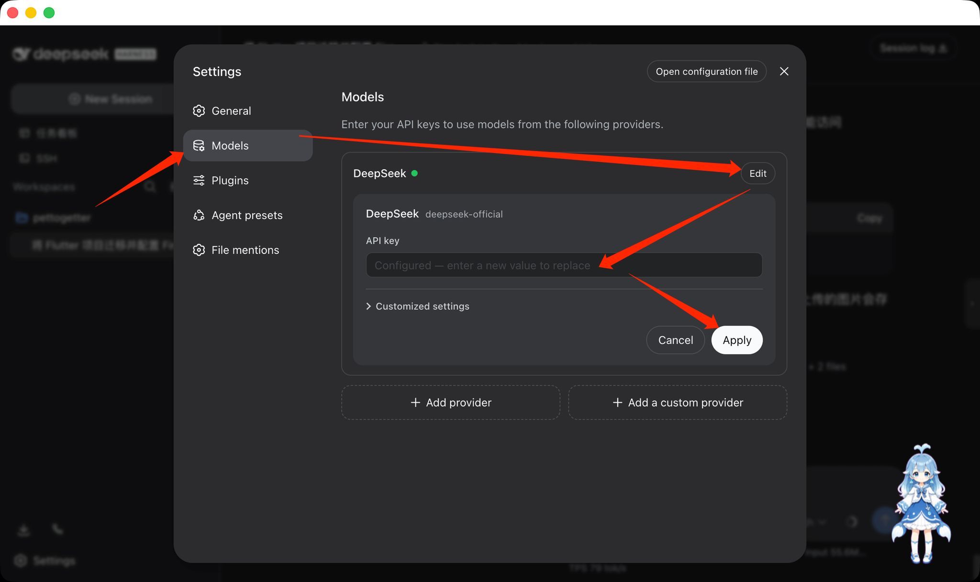980x582 pixels.
Task: Go to the File mentions section
Action: click(x=248, y=250)
